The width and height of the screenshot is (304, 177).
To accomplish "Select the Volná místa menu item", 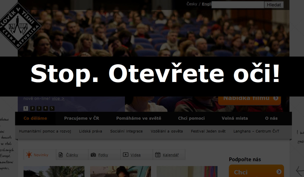I will (235, 118).
